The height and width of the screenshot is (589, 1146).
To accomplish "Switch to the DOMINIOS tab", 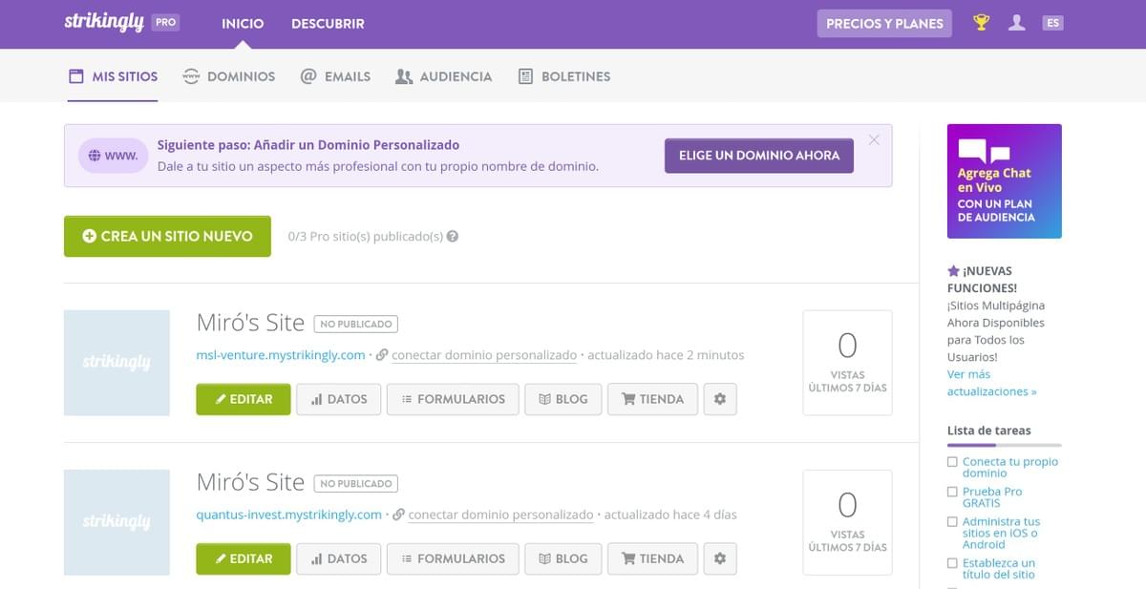I will pos(228,76).
